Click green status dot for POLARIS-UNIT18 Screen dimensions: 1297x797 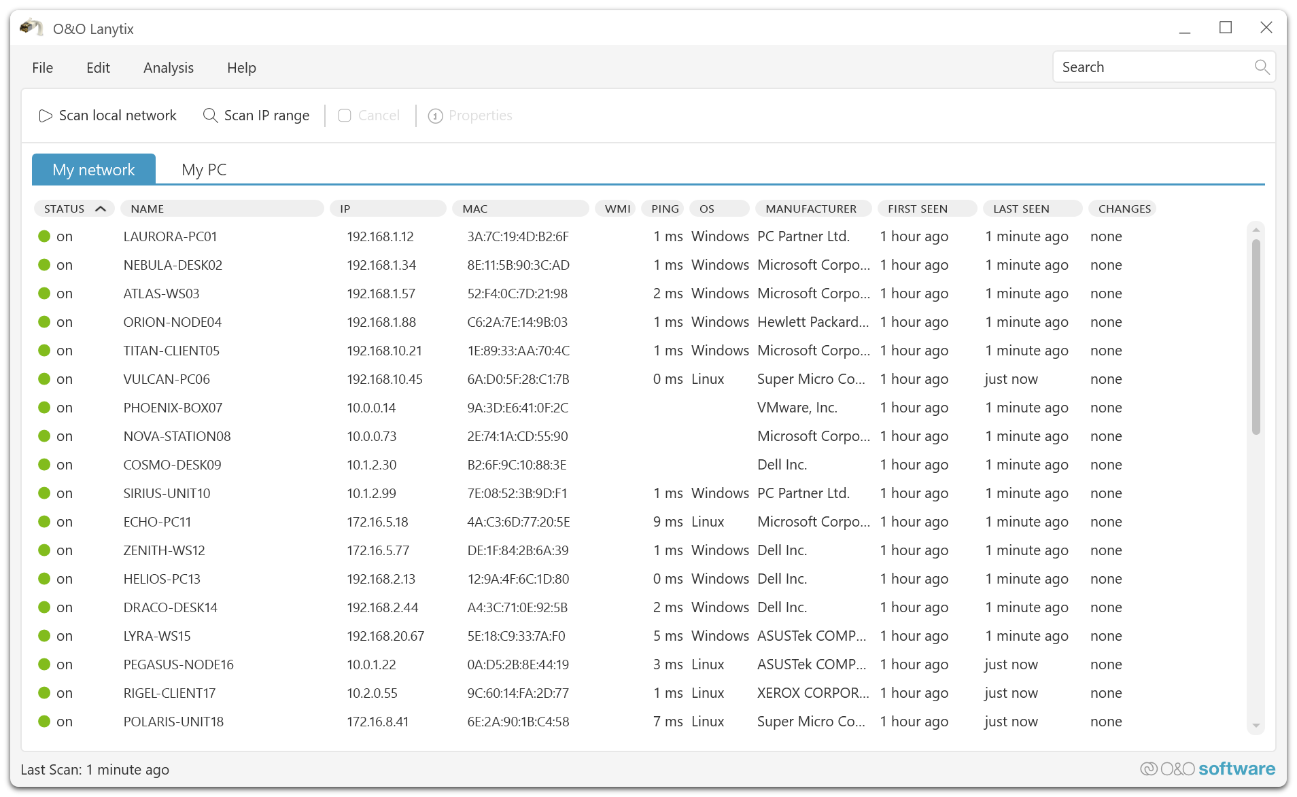pos(44,722)
